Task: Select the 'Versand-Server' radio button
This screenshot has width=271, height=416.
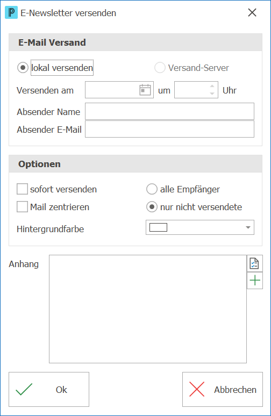Action: pos(160,68)
